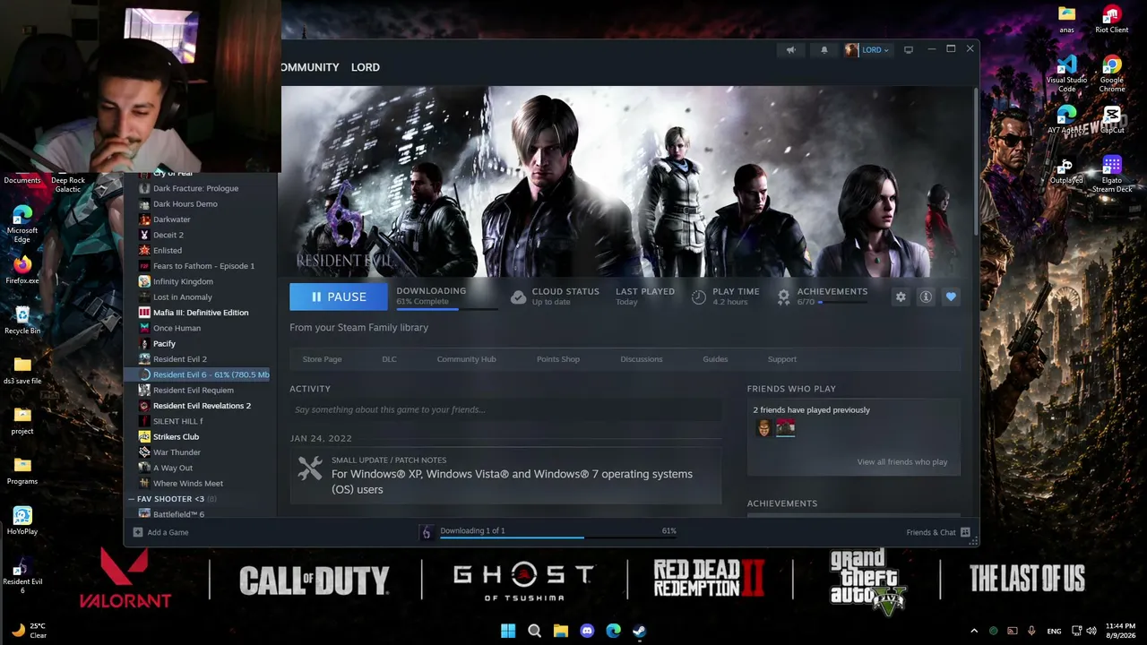Screen dimensions: 1147x645
Task: Open Windows Start menu
Action: tap(508, 631)
